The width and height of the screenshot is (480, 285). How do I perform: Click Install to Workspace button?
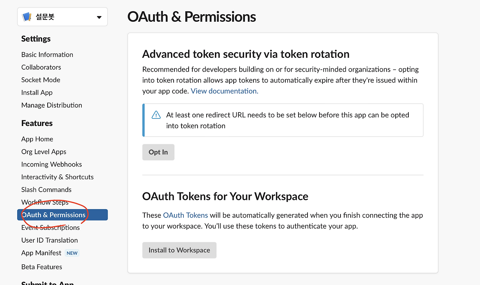click(179, 250)
